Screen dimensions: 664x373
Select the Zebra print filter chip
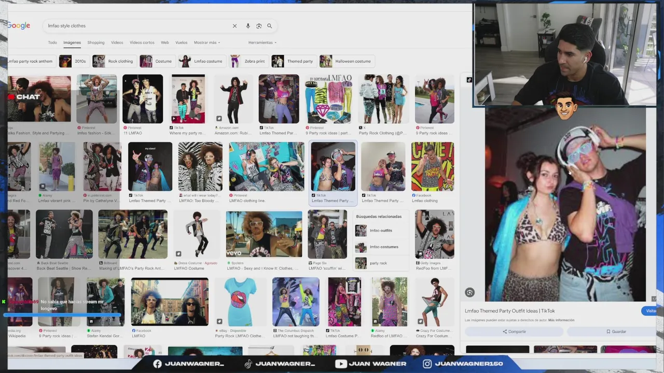tap(248, 61)
